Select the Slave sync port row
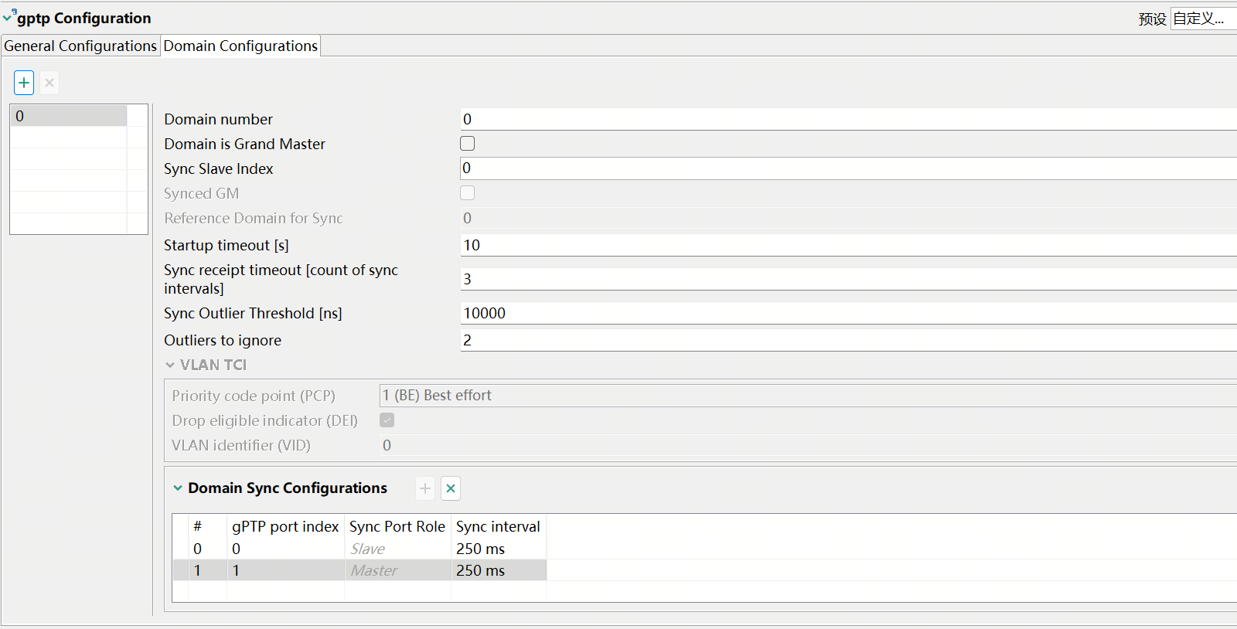 point(367,549)
